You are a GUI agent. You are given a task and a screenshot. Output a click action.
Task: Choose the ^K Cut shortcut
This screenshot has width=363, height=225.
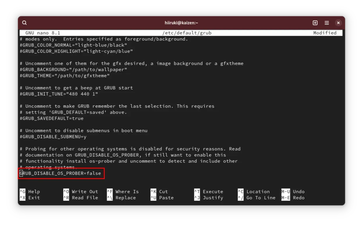(x=159, y=192)
